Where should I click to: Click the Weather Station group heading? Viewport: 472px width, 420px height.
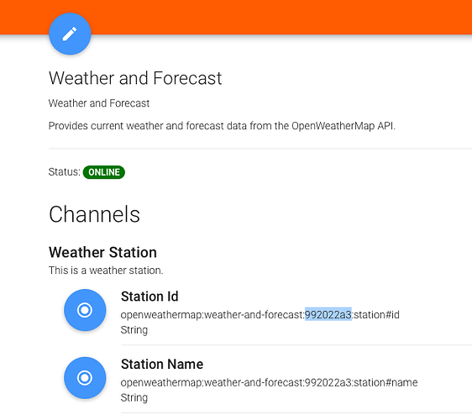(102, 252)
